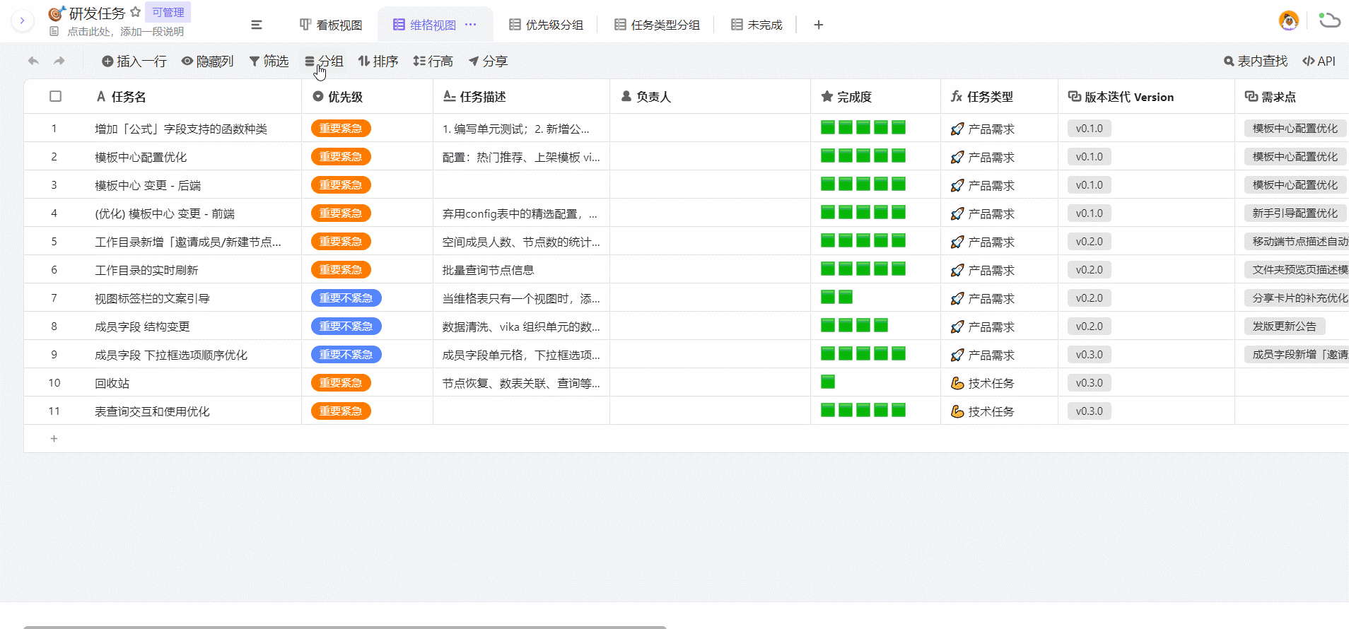The image size is (1349, 629).
Task: Open the user avatar menu
Action: click(1289, 20)
